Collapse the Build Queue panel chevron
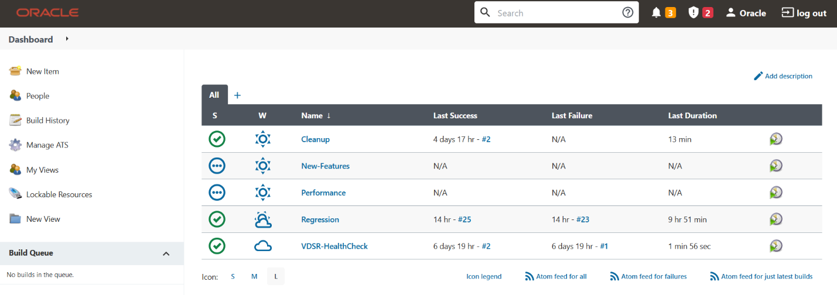This screenshot has width=837, height=295. pyautogui.click(x=166, y=253)
